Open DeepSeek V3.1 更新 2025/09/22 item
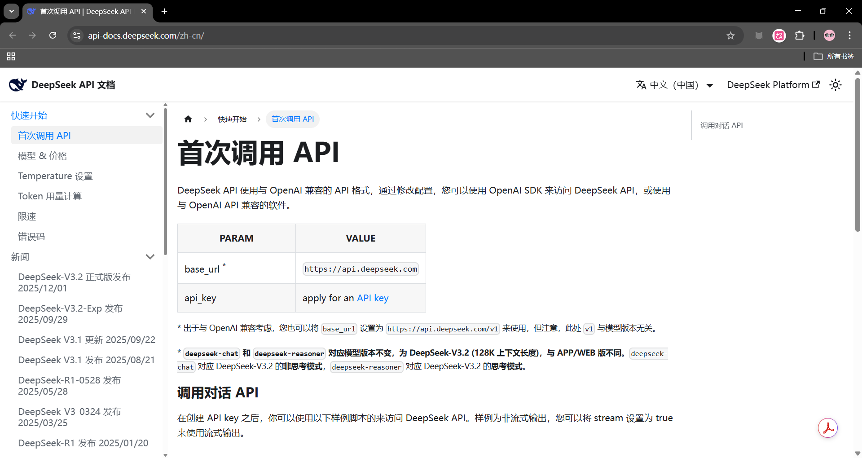 pos(86,340)
